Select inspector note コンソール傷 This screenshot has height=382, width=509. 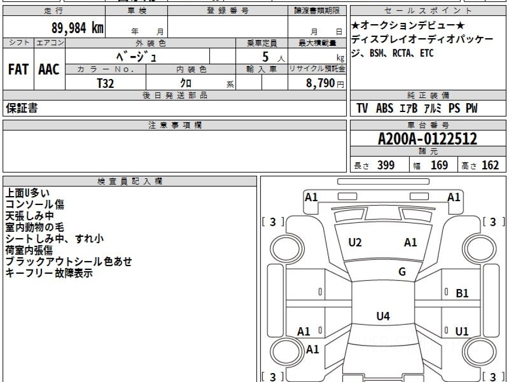coord(35,205)
